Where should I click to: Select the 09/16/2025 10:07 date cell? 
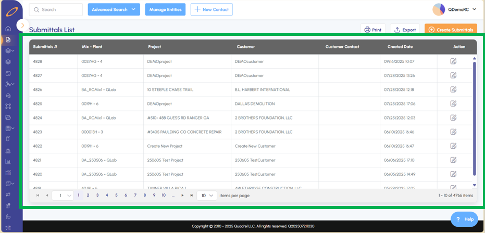tap(408, 61)
